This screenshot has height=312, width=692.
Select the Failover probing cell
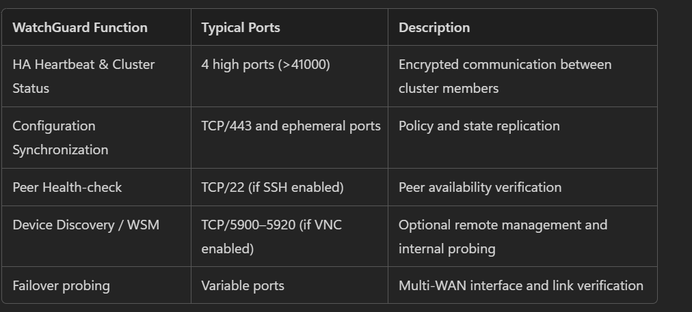point(96,285)
